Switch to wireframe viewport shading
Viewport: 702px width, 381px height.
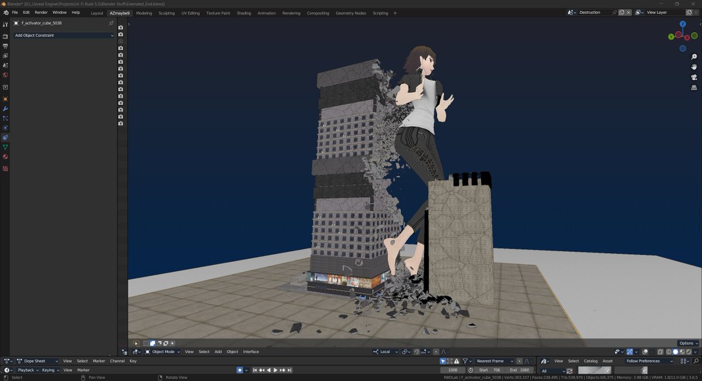click(x=669, y=352)
